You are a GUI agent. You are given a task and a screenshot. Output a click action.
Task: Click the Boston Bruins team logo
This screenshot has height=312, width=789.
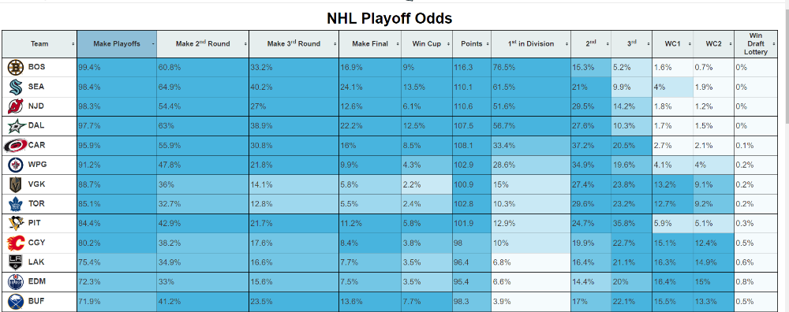click(16, 67)
